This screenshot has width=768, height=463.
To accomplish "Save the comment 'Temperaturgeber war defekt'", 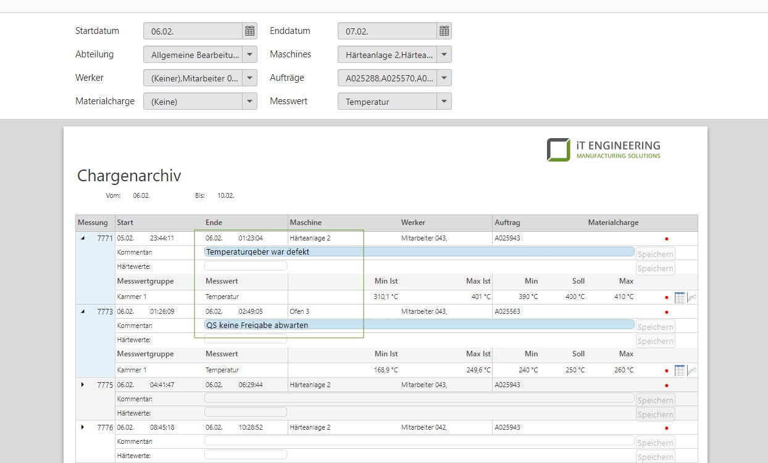I will pos(655,254).
